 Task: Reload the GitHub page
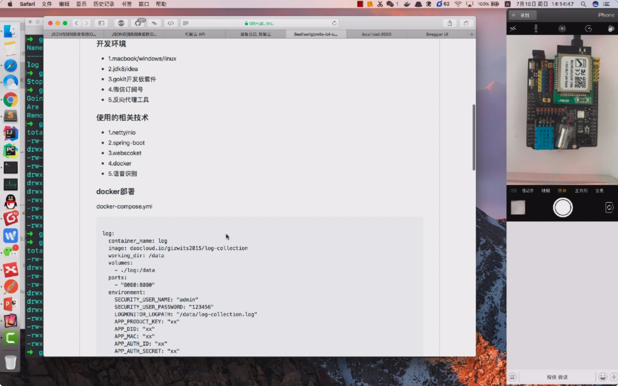click(x=334, y=23)
